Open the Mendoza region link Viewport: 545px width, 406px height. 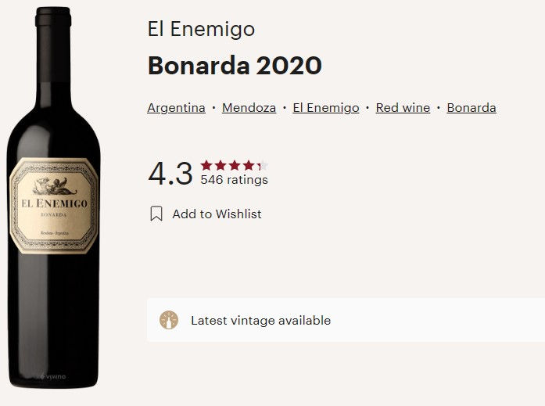coord(249,108)
